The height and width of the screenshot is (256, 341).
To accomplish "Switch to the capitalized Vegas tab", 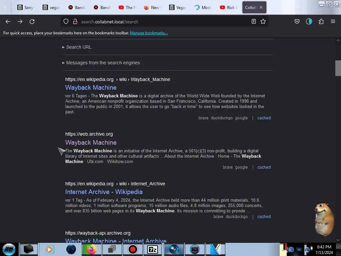I will coord(178,7).
